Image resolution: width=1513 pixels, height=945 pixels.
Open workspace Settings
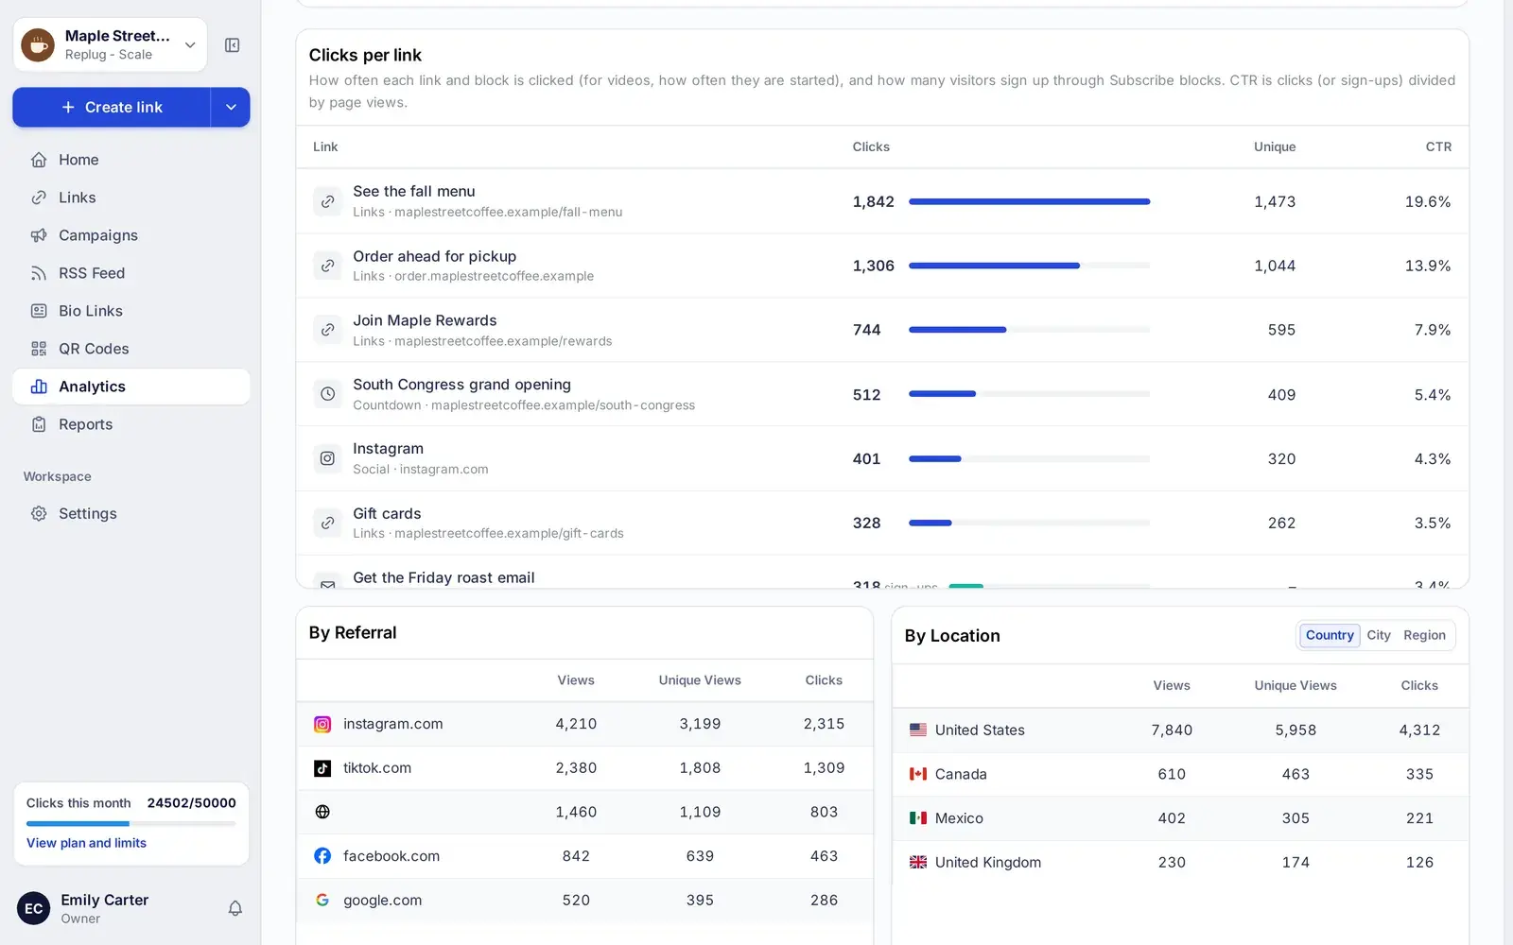tap(130, 513)
